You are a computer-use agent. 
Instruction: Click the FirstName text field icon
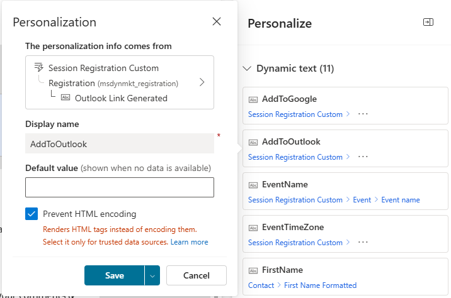coord(253,270)
